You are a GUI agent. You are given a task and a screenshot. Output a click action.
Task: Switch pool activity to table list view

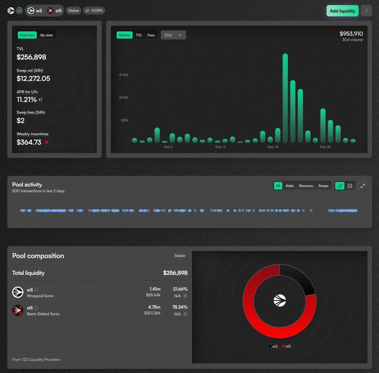point(350,186)
